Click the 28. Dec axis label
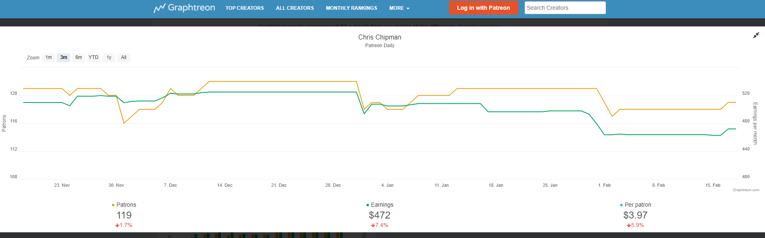 (333, 185)
